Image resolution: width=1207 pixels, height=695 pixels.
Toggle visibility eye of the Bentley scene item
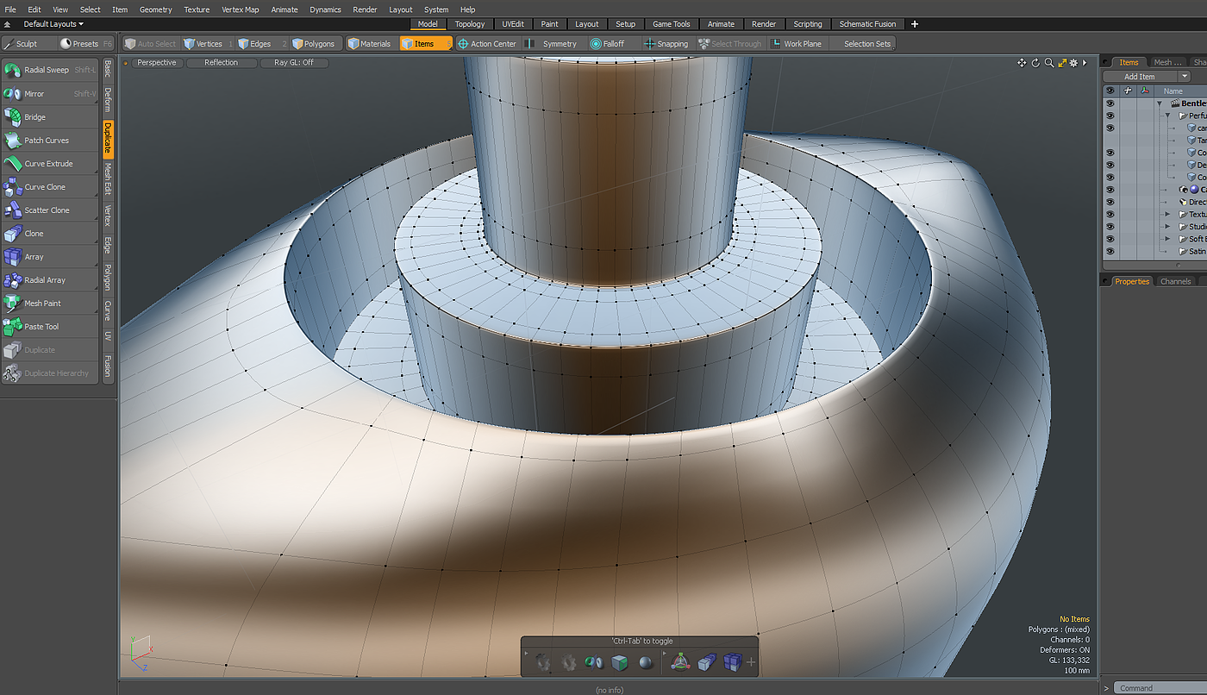(1110, 103)
